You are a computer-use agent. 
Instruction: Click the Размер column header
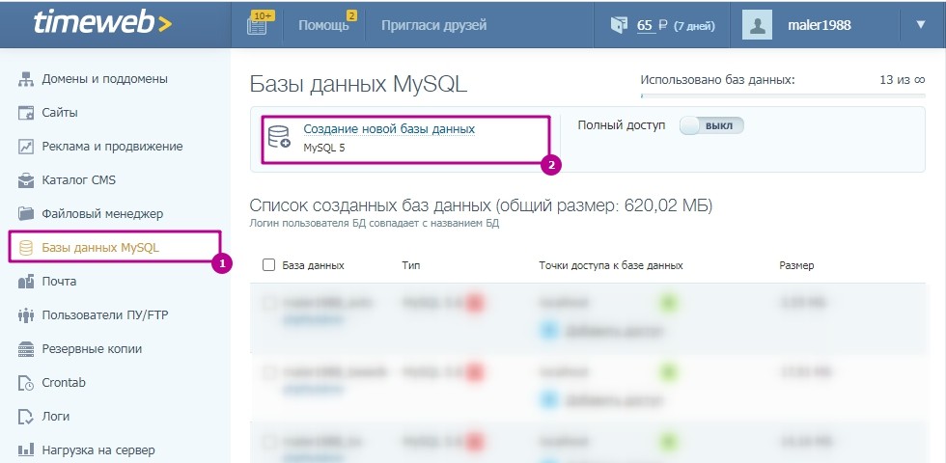coord(796,265)
